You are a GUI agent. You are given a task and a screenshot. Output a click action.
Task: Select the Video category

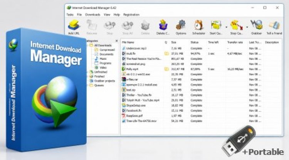(x=103, y=67)
